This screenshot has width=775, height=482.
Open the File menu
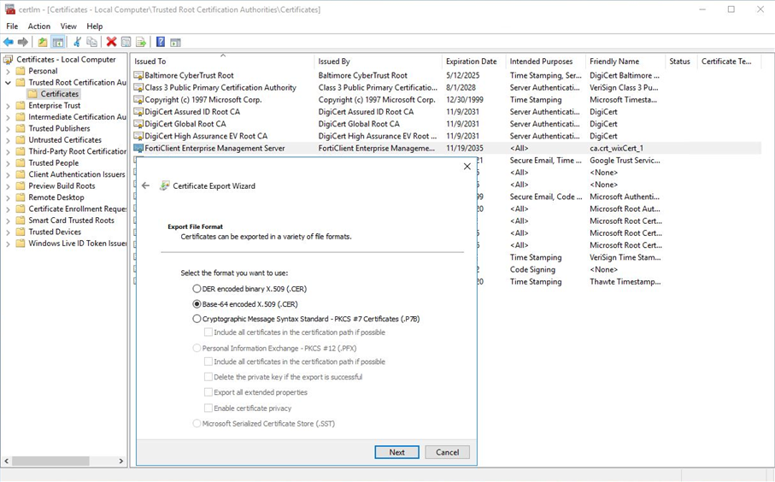pos(12,26)
